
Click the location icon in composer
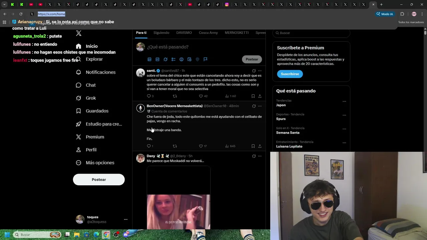point(197,59)
